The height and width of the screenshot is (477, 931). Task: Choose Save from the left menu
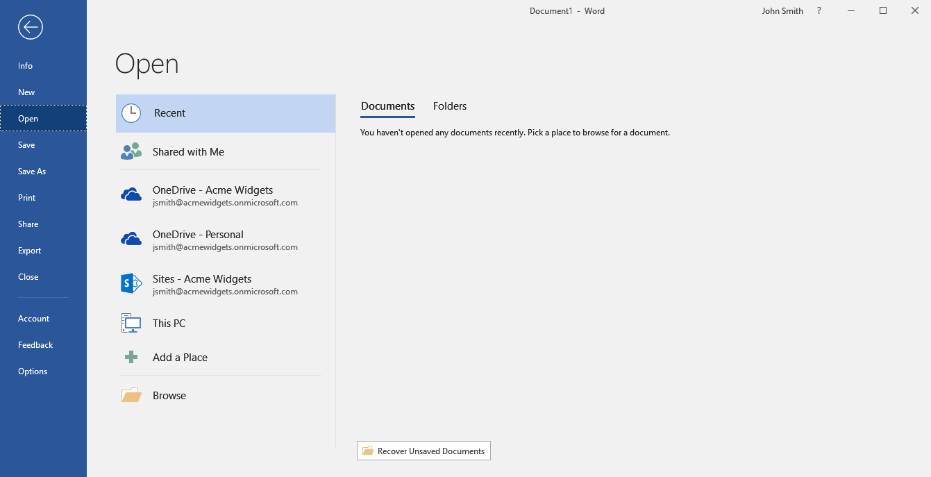click(x=43, y=145)
